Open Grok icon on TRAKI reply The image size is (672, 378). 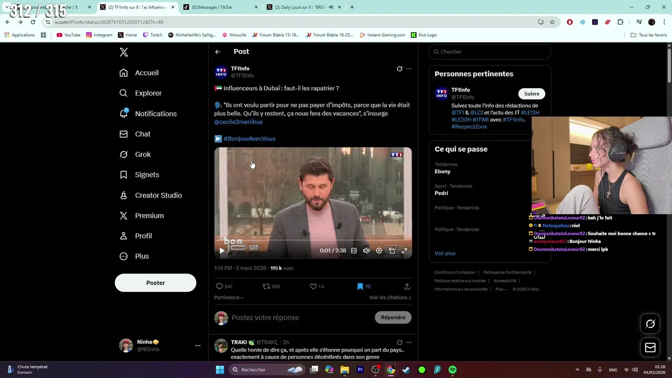pyautogui.click(x=400, y=342)
